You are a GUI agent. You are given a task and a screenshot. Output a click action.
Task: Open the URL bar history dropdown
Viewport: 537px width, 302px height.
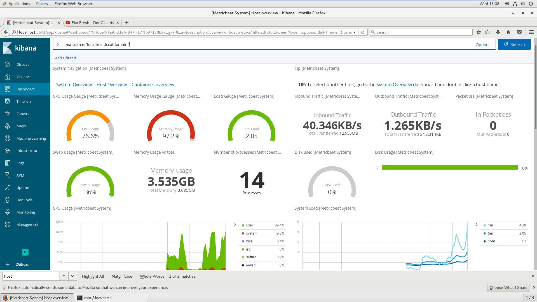[x=355, y=32]
